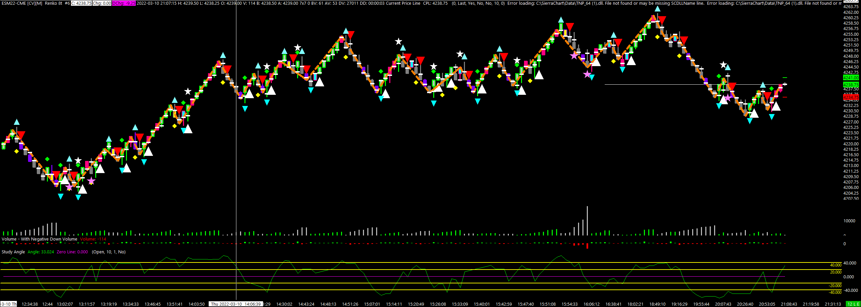
Task: Click the A: 4239.00 ask value
Action: (x=288, y=3)
